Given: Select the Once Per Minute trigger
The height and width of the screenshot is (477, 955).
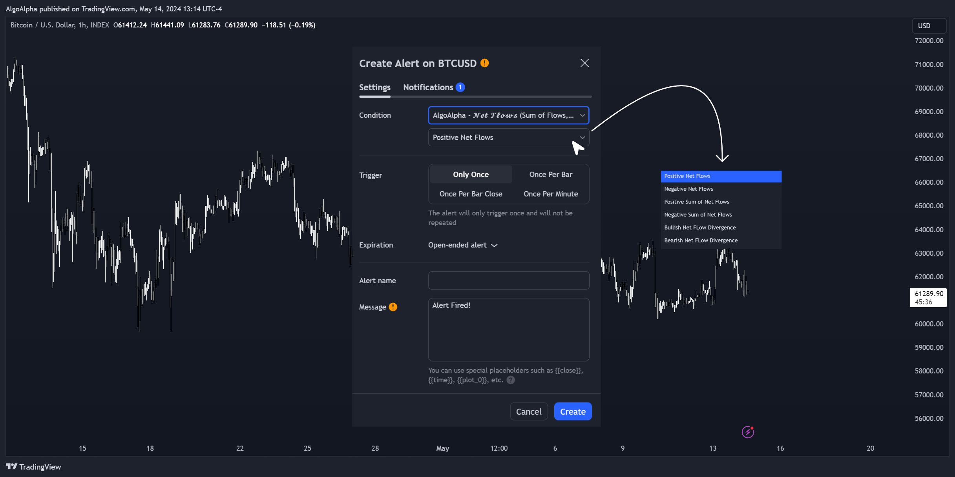Looking at the screenshot, I should pos(551,194).
